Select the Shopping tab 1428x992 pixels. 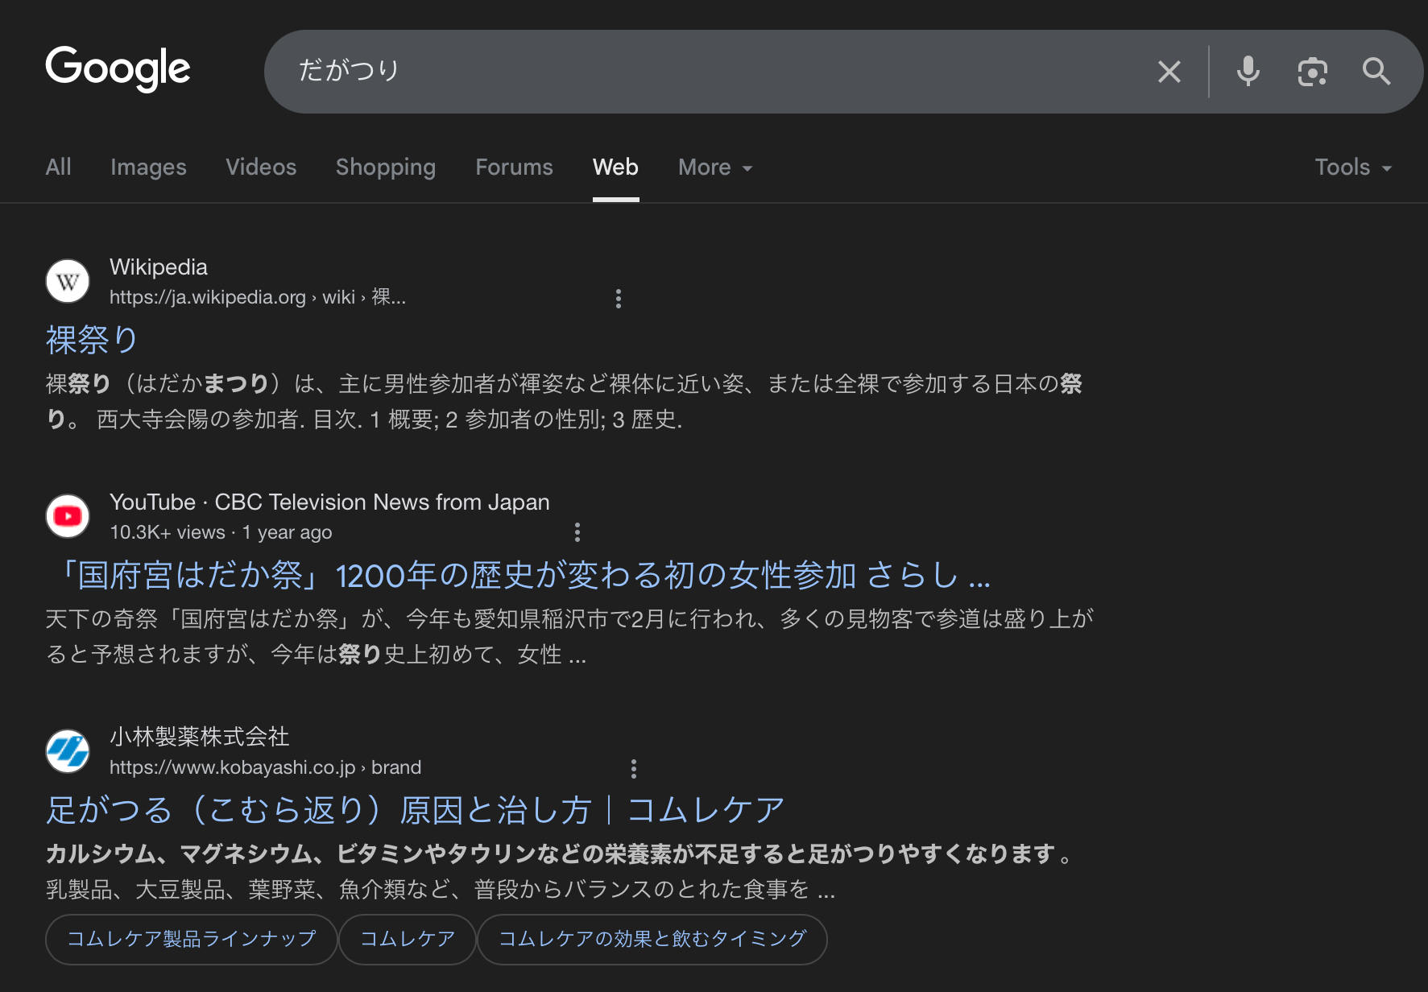pos(385,167)
